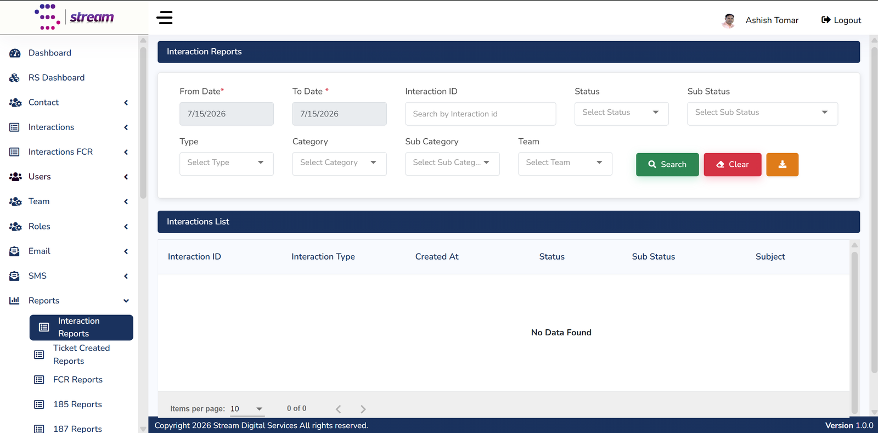Click the Email envelope icon in sidebar

pos(15,251)
